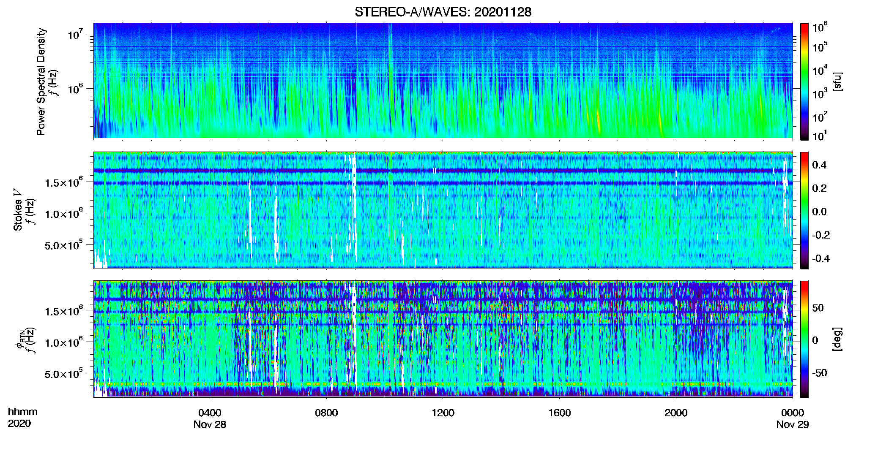Click the hhmm axis caption

point(23,412)
